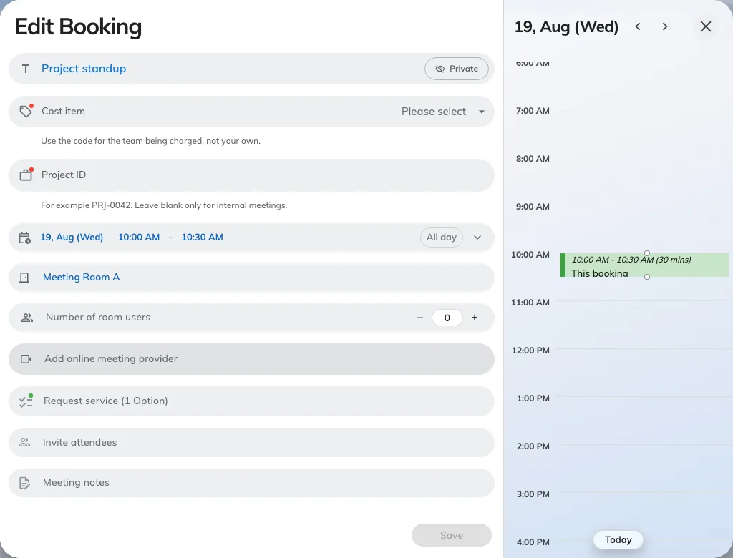Screen dimensions: 733x558
Task: Click the notes icon beside Meeting notes
Action: tap(24, 483)
